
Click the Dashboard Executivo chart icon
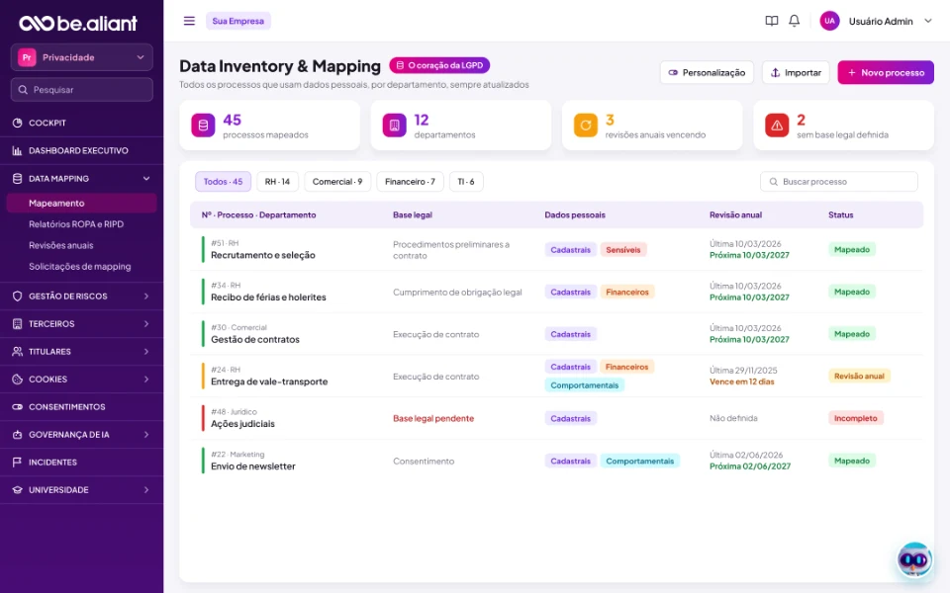click(x=17, y=150)
